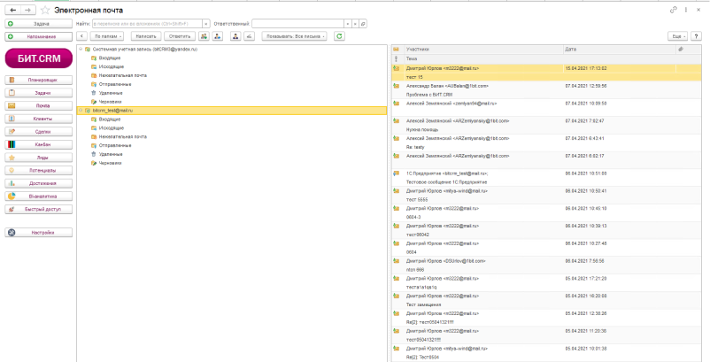The height and width of the screenshot is (362, 710).
Task: Select email dated 07.04.2021 10:09:50
Action: [546, 108]
